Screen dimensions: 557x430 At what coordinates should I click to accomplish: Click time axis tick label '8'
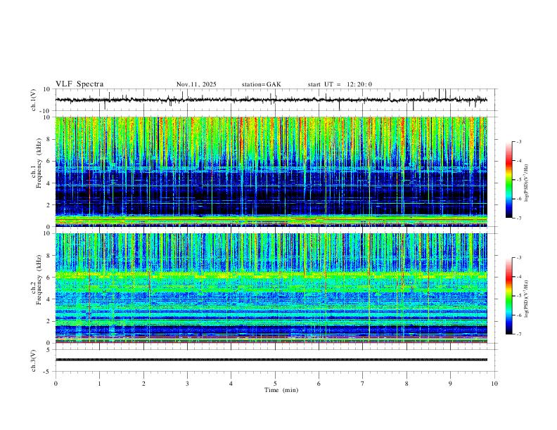[x=406, y=384]
